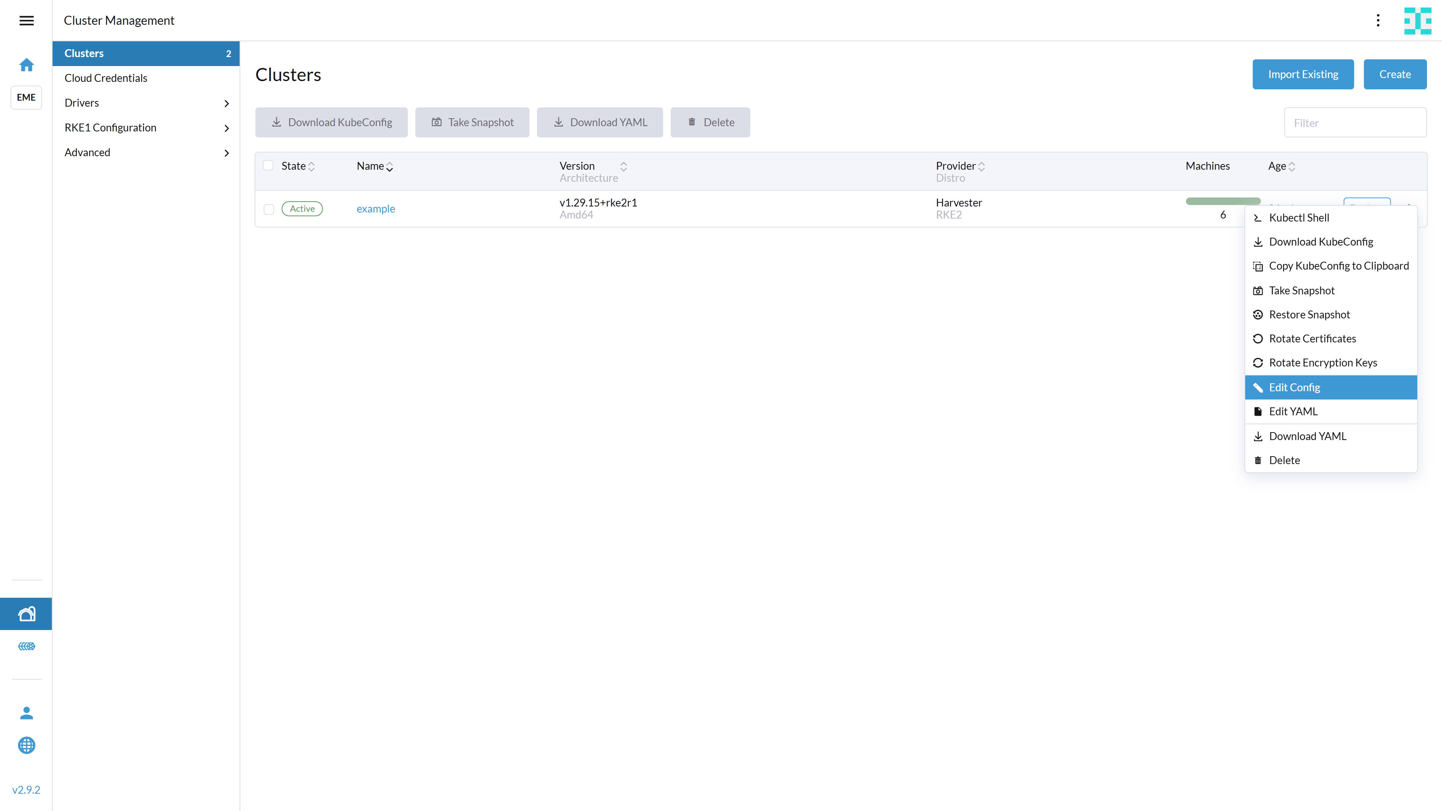Select the Harvester icon in the left rail
This screenshot has width=1442, height=811.
[26, 614]
